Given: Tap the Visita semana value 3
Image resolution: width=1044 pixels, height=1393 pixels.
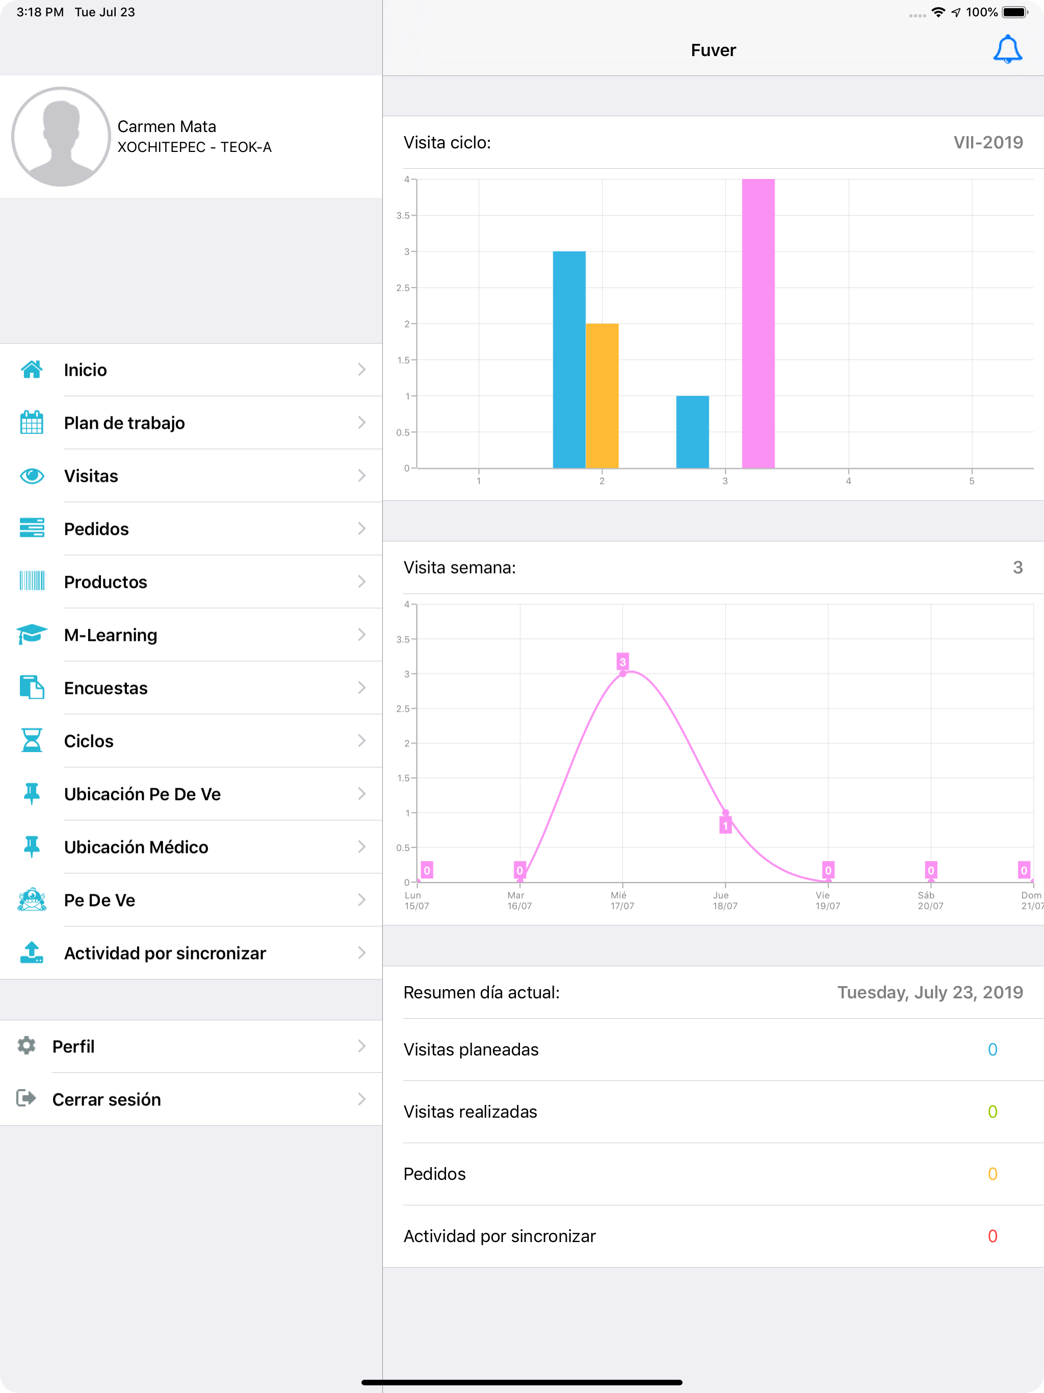Looking at the screenshot, I should 1017,567.
